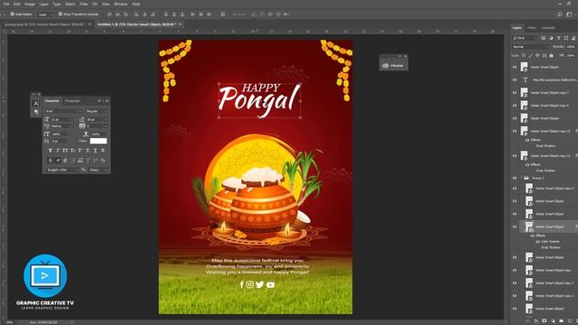Screen dimensions: 578x325
Task: Click the baseline shift field
Action: (x=59, y=141)
